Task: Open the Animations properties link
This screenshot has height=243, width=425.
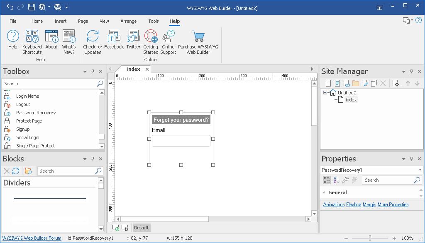Action: 334,205
